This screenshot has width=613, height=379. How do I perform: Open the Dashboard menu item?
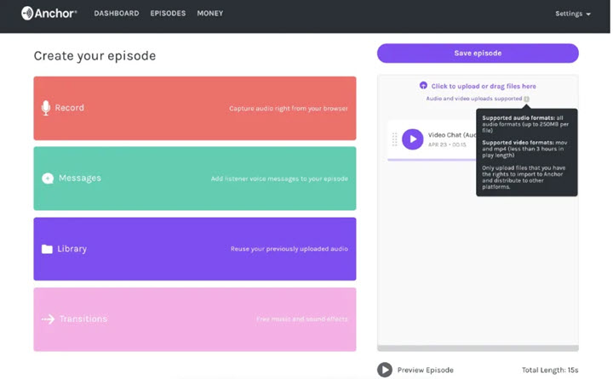click(117, 14)
